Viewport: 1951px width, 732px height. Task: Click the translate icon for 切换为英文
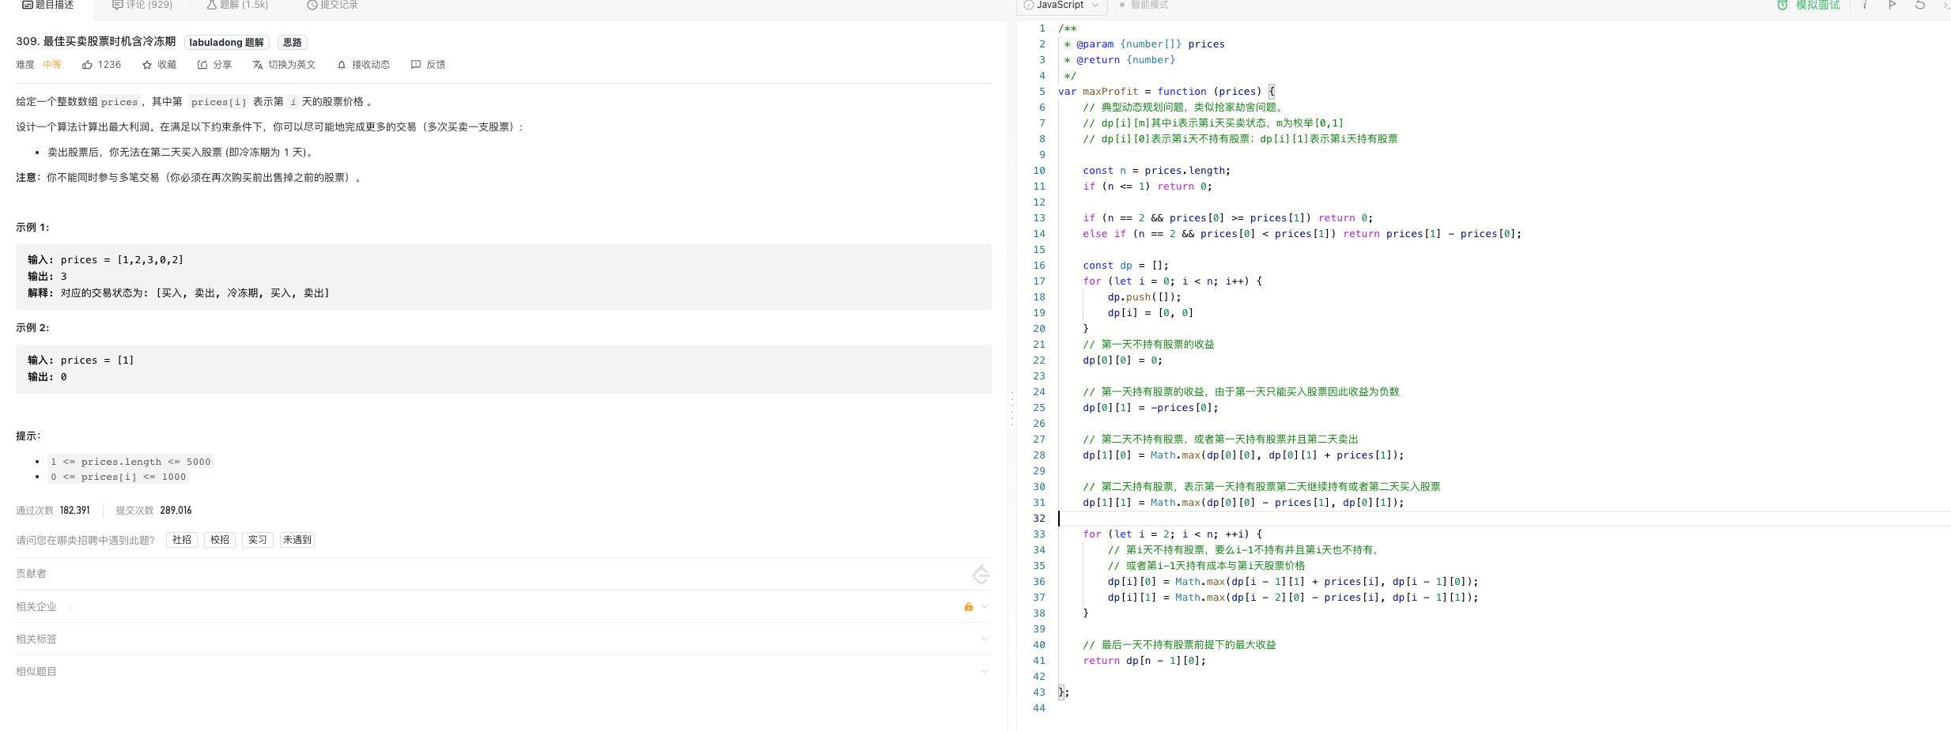tap(258, 65)
